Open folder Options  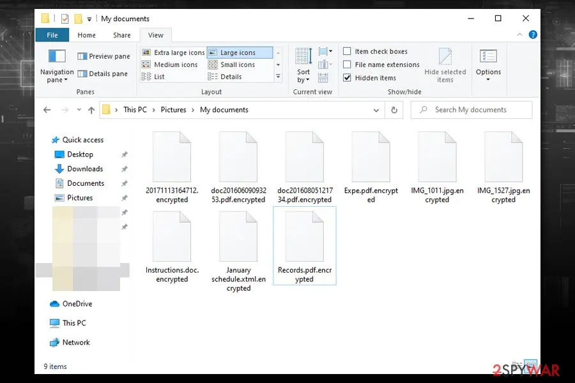point(488,66)
